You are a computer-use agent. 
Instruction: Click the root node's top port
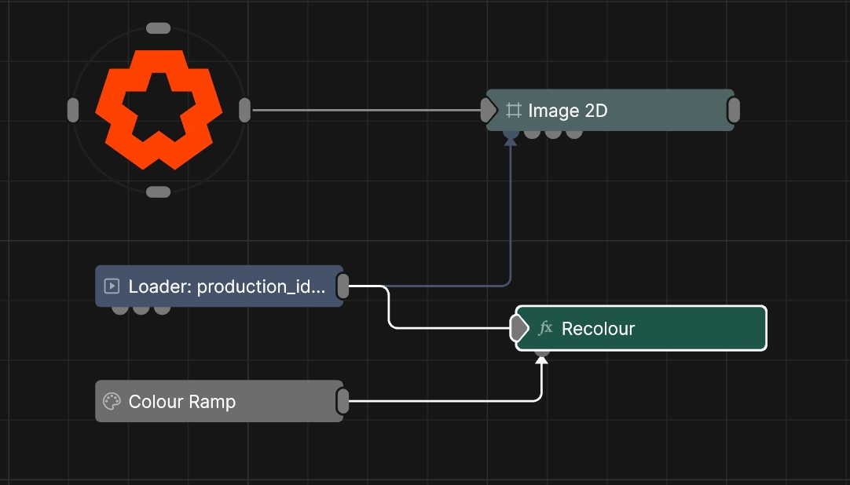click(158, 28)
